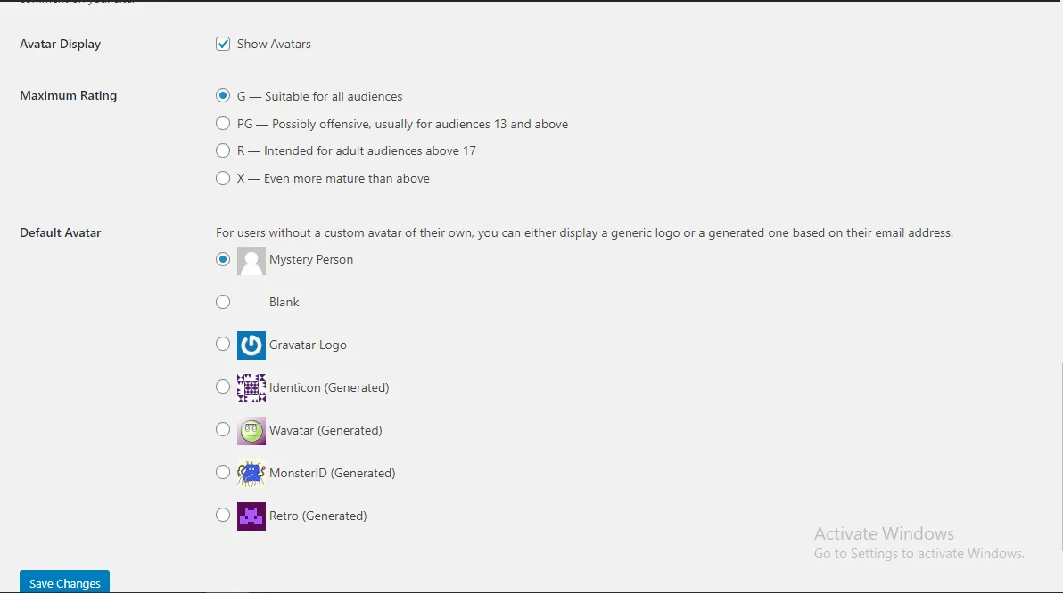Screen dimensions: 1063x593
Task: Select the G rating radio button
Action: point(223,96)
